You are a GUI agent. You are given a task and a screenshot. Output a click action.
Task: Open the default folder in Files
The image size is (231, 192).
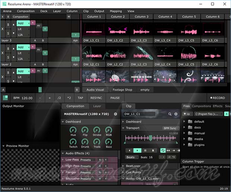199,122
